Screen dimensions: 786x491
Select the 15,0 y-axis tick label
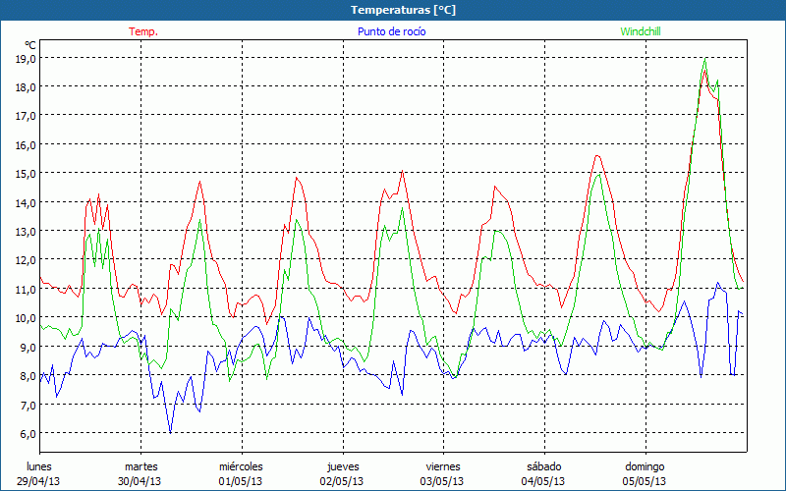point(26,174)
